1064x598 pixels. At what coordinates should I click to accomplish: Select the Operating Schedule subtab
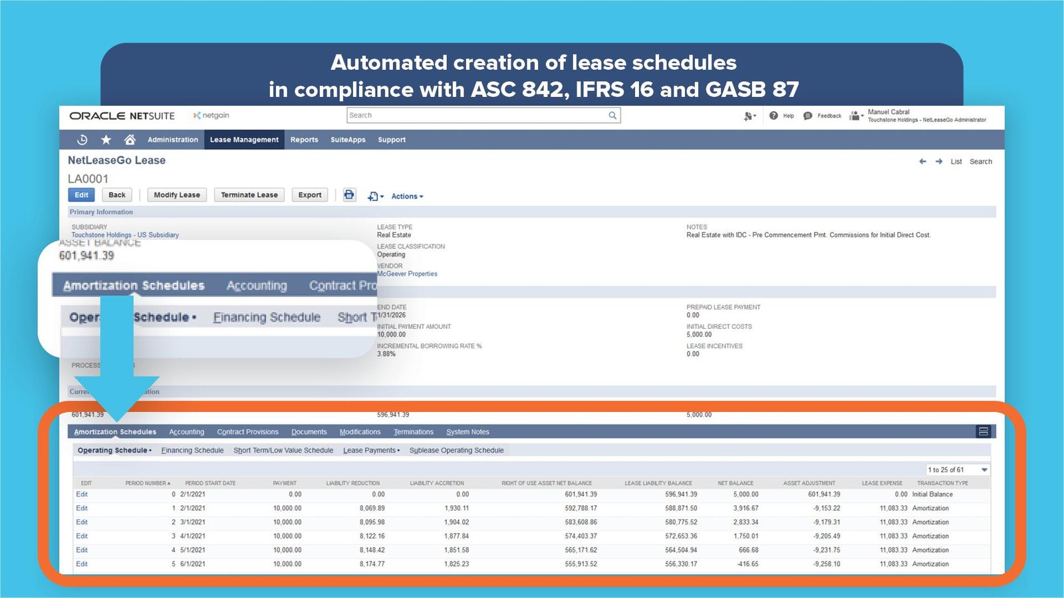coord(114,450)
